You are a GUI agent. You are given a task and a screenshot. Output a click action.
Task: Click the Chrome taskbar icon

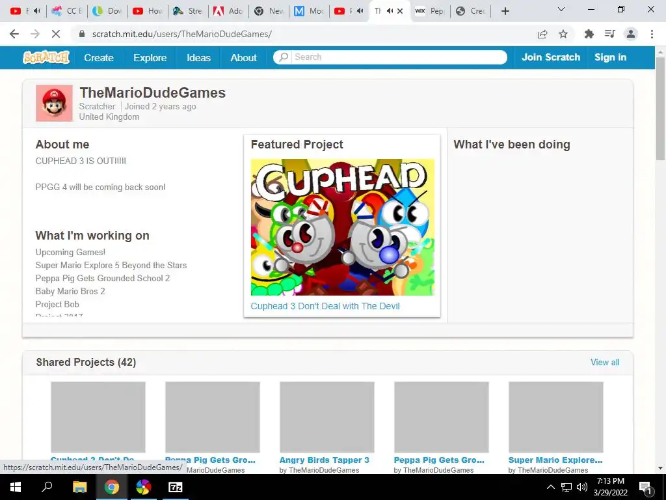pos(111,487)
